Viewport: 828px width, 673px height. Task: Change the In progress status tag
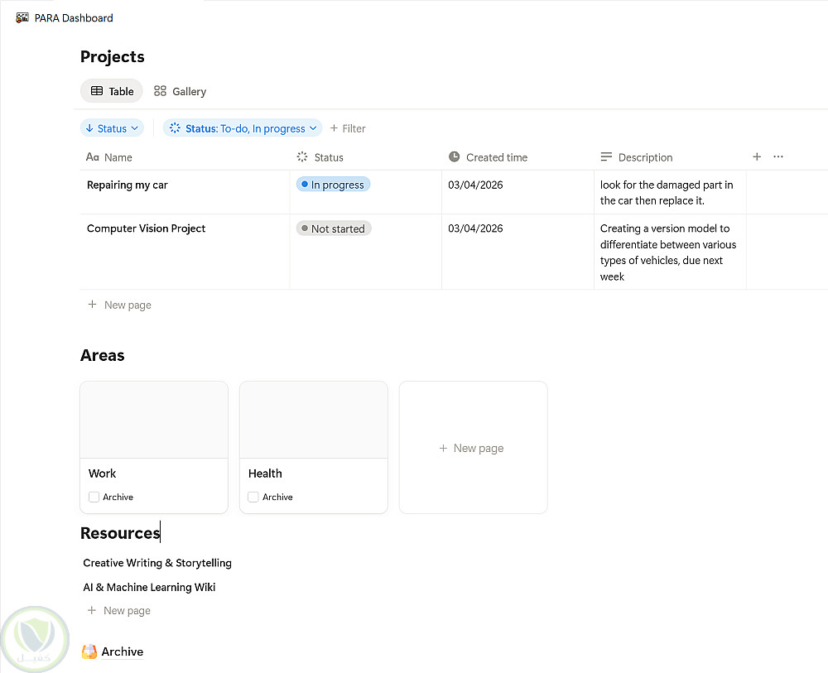[333, 185]
